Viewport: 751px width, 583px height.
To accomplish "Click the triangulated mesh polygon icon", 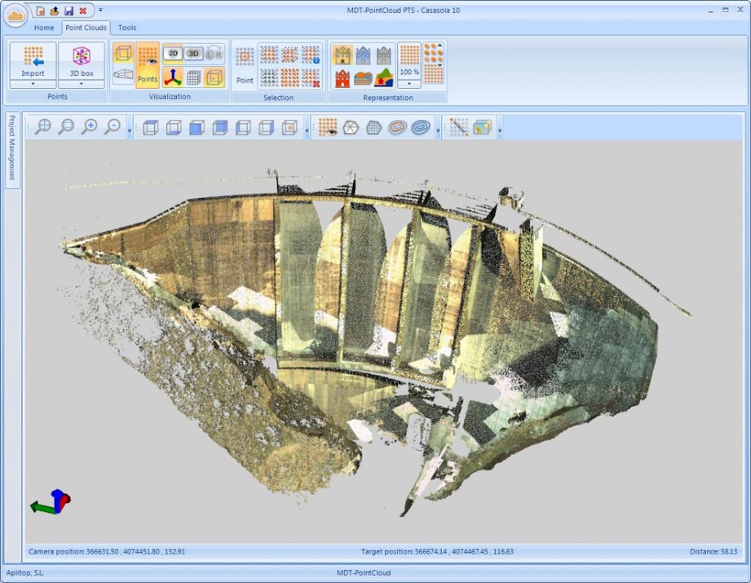I will coord(351,127).
